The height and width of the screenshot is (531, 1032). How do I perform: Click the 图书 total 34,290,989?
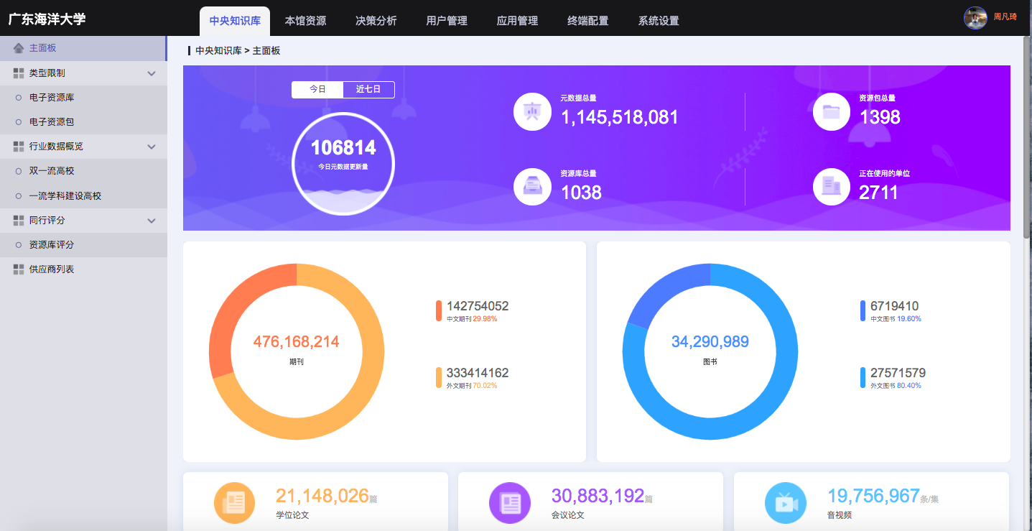point(710,342)
